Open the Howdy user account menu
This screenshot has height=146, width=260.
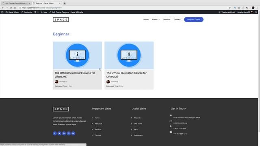click(x=245, y=12)
